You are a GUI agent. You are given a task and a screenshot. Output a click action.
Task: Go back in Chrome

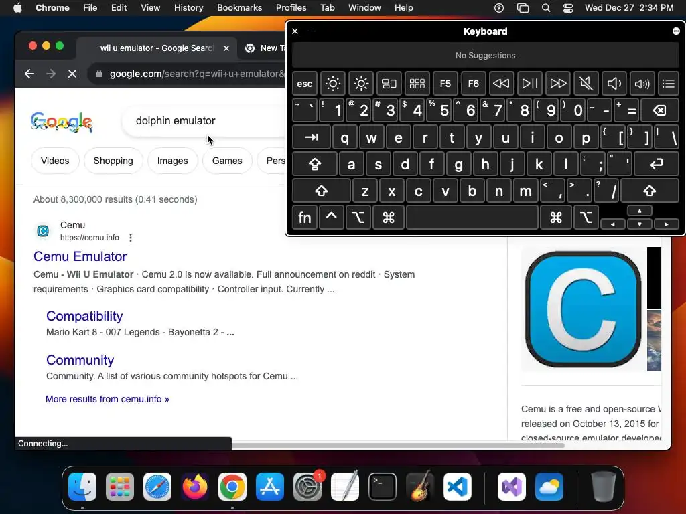point(29,74)
